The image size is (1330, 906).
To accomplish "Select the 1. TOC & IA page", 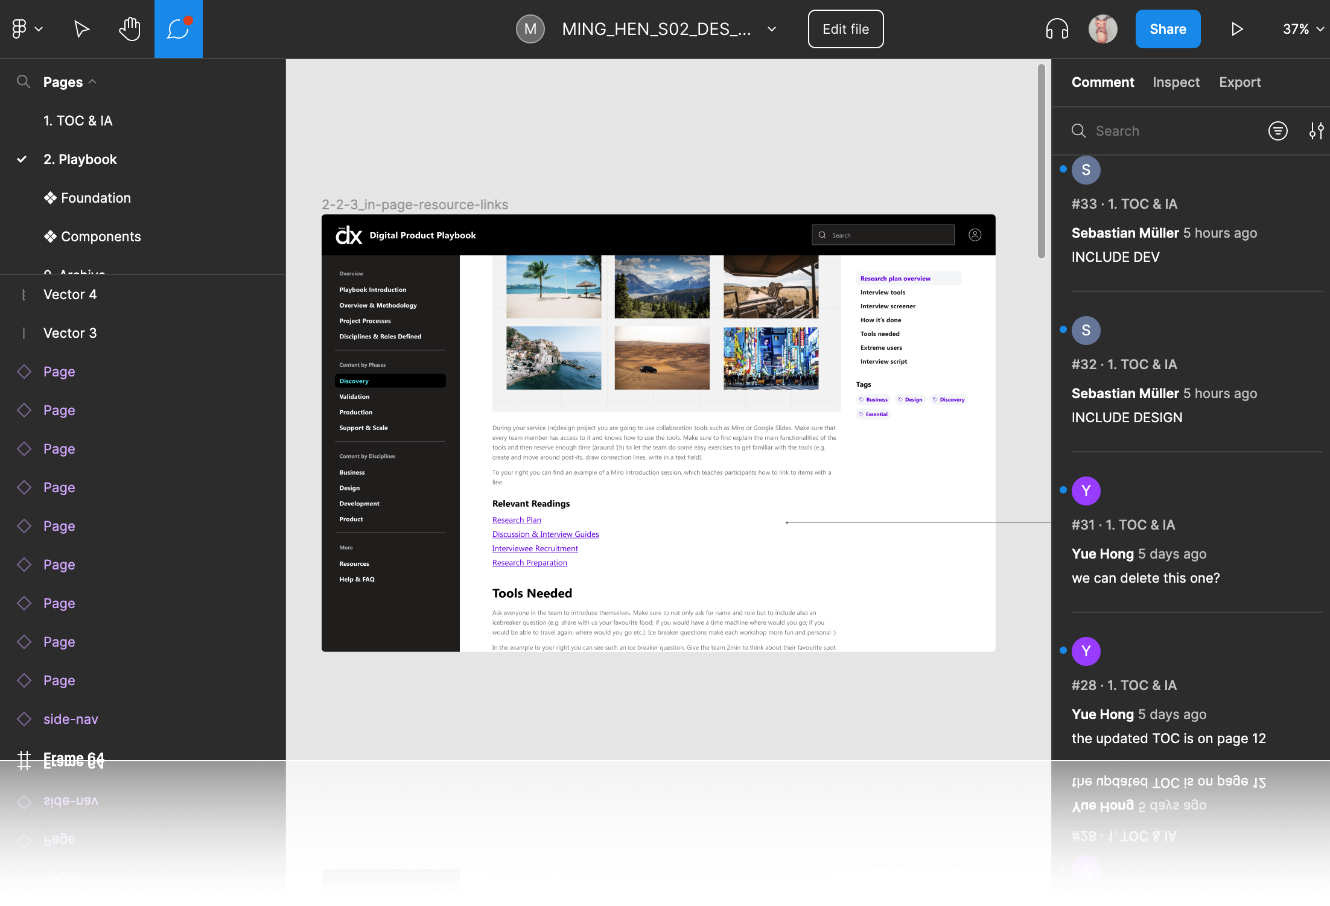I will (78, 121).
